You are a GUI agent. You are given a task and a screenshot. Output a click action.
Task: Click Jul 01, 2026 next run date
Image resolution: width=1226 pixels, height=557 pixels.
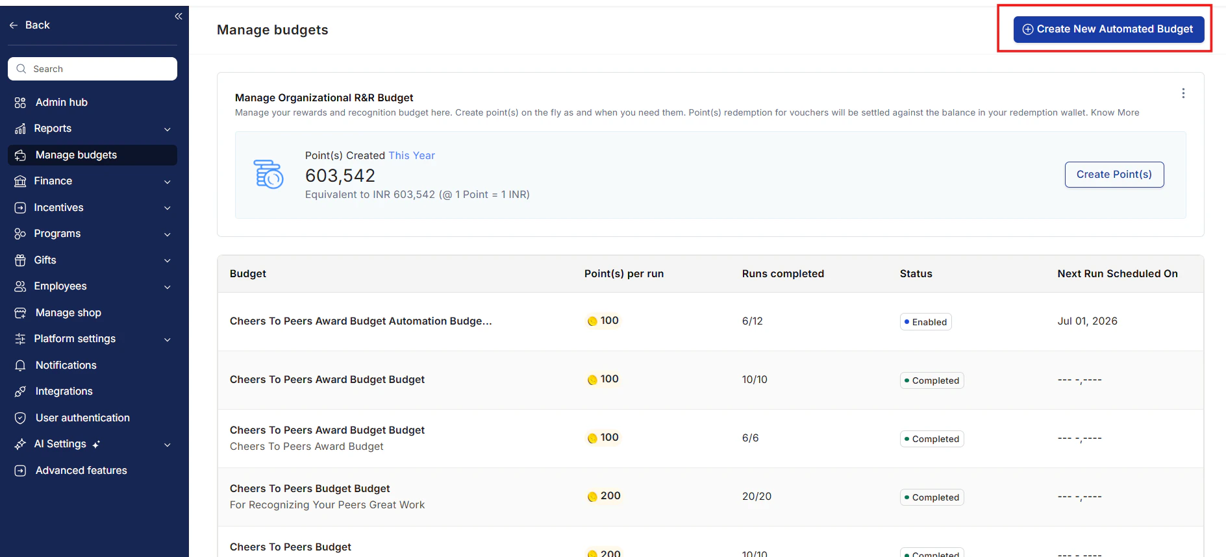point(1087,321)
